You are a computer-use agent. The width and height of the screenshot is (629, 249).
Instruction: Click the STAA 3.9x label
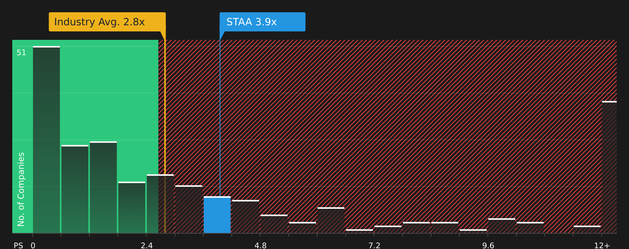click(262, 22)
